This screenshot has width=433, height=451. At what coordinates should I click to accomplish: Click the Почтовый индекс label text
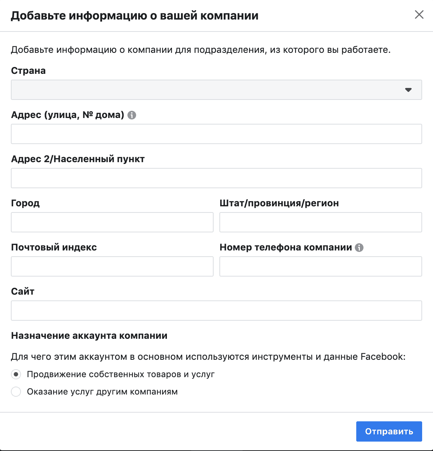54,247
